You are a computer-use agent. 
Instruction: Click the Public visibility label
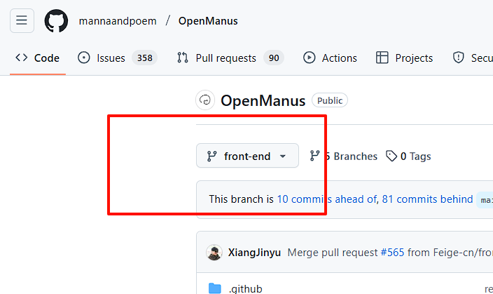[x=330, y=100]
